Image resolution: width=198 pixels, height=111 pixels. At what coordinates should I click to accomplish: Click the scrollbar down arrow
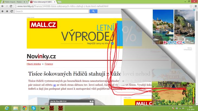tap(197, 104)
